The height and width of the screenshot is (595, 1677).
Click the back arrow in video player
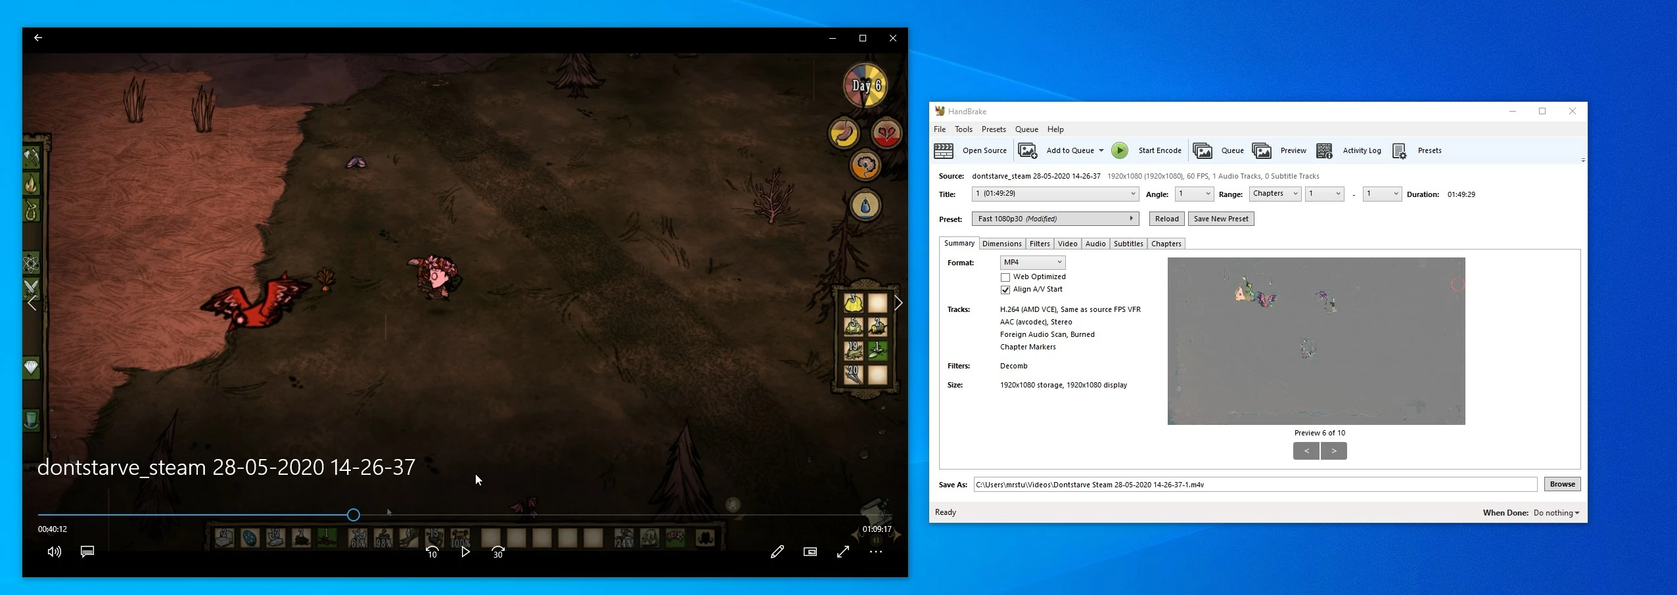coord(38,37)
